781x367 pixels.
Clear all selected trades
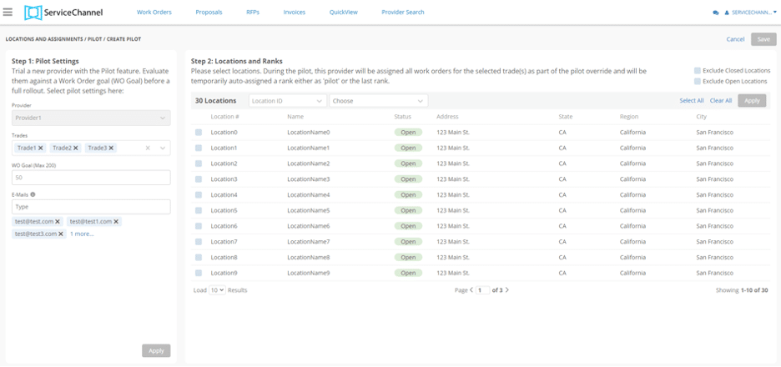click(148, 148)
